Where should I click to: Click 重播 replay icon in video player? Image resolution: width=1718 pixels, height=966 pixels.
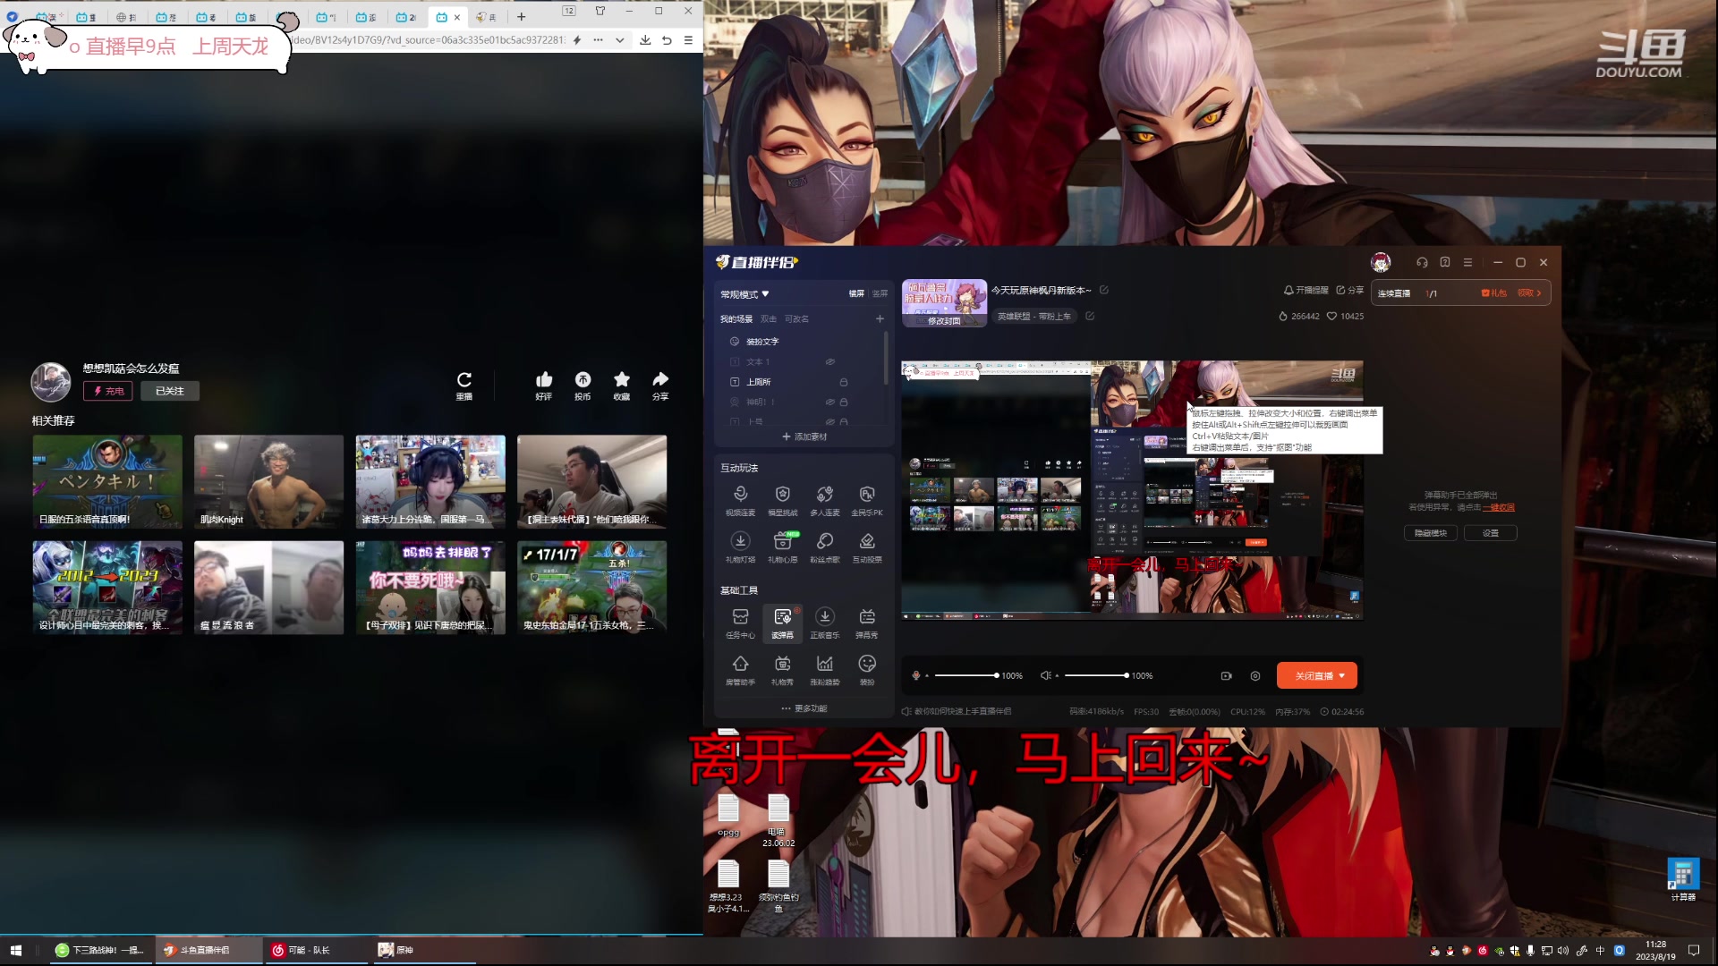click(464, 386)
